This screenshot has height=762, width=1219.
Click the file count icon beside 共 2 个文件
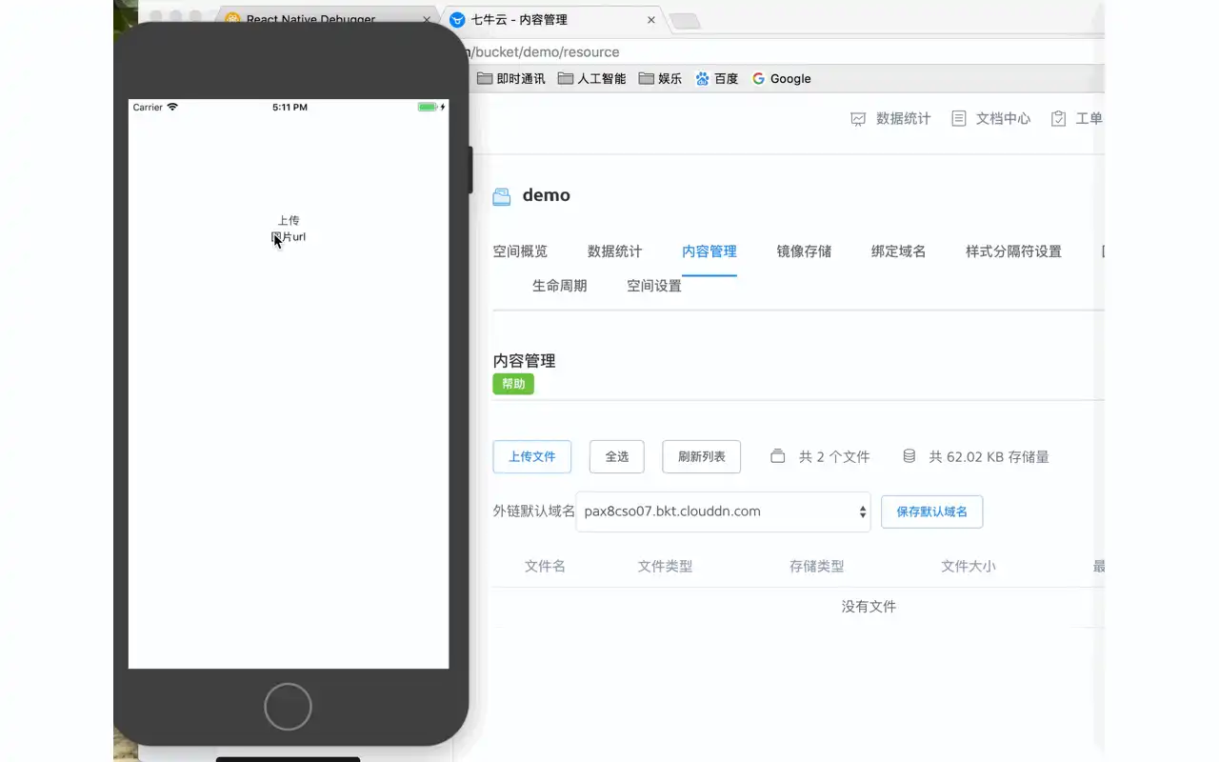click(x=778, y=456)
